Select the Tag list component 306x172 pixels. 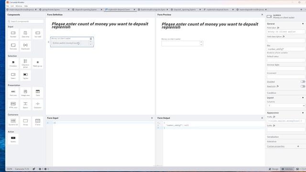(x=25, y=75)
